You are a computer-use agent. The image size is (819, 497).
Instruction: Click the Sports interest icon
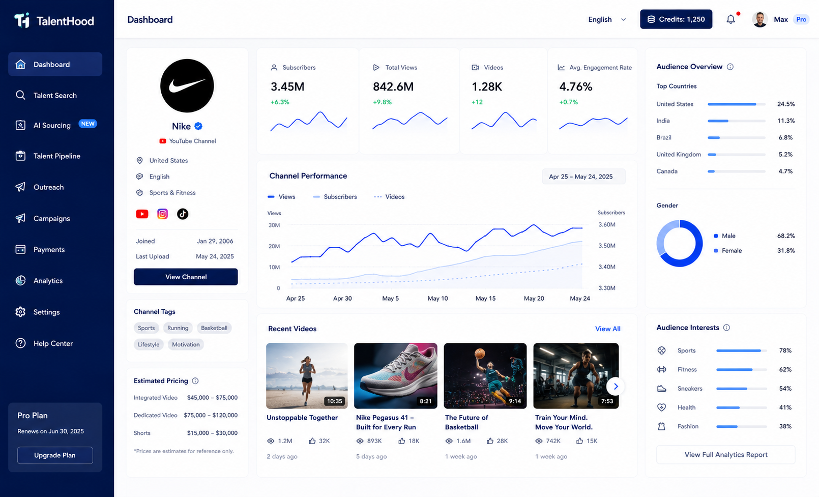click(661, 350)
